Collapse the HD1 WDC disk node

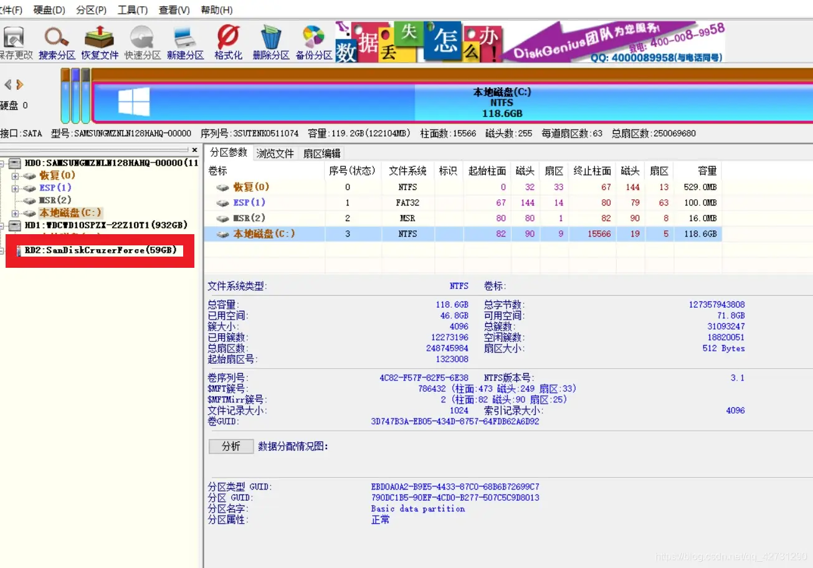coord(2,225)
